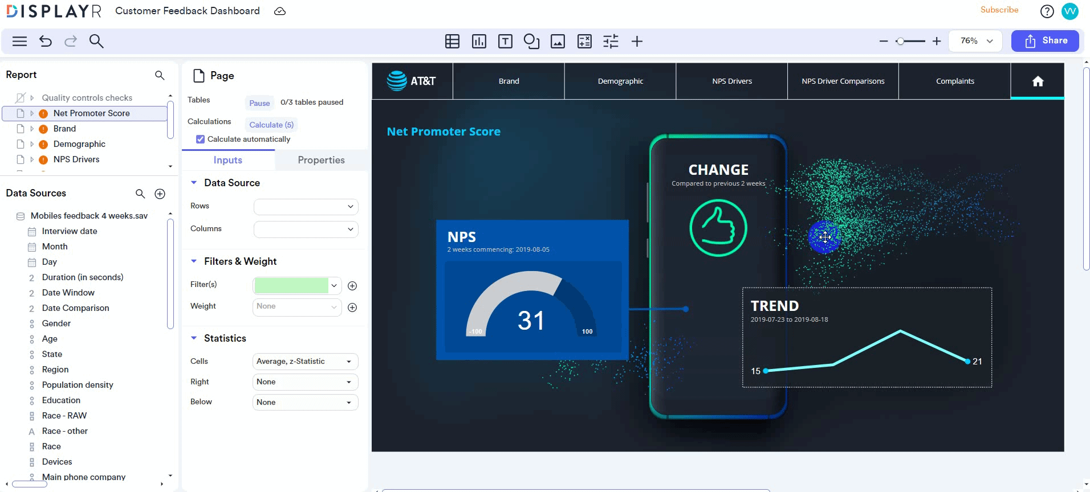Expand the Brand page in Report tree
The image size is (1090, 492).
(x=32, y=129)
